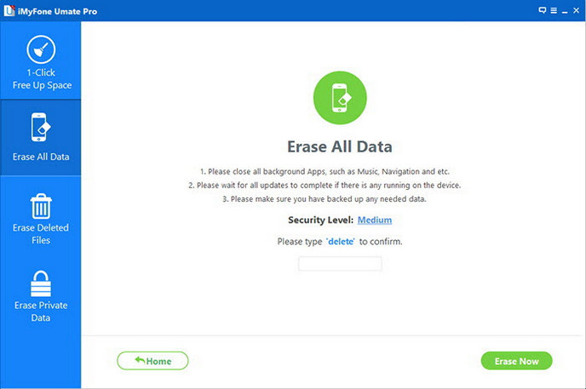Image resolution: width=586 pixels, height=389 pixels.
Task: Focus the delete confirmation text box
Action: 340,264
